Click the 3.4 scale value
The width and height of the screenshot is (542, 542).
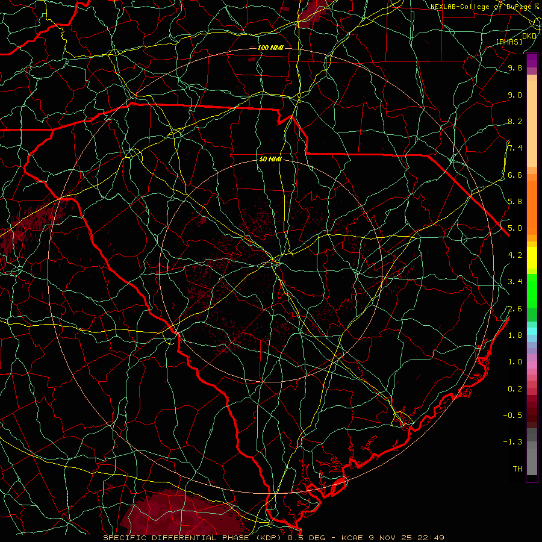point(515,281)
